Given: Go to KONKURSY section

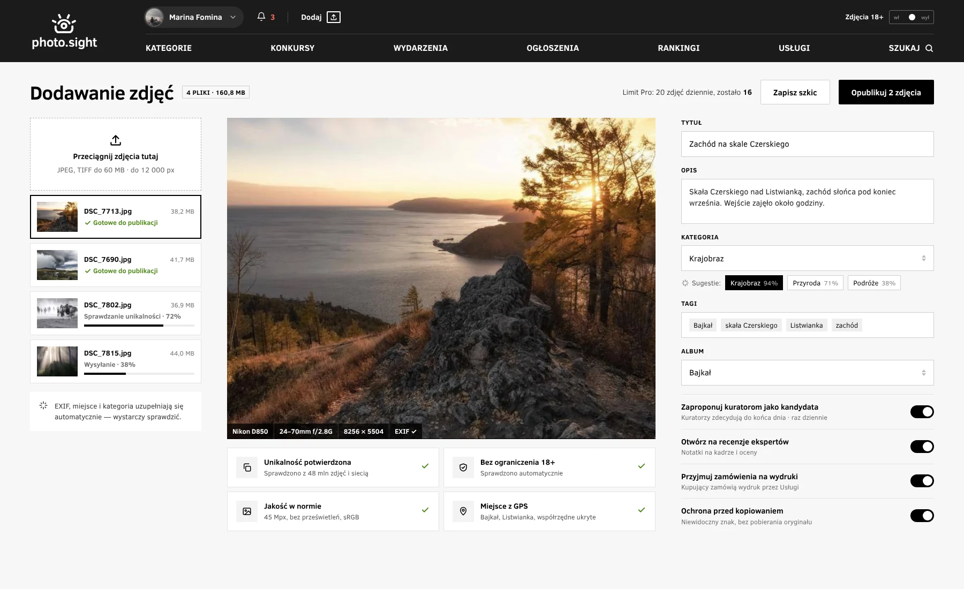Looking at the screenshot, I should [x=292, y=48].
